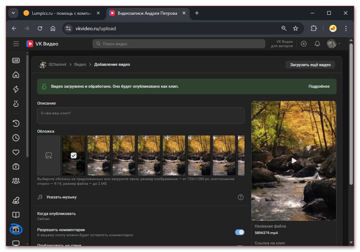Image resolution: width=360 pixels, height=252 pixels.
Task: Click the Chrome profile avatar icon
Action: 333,28
